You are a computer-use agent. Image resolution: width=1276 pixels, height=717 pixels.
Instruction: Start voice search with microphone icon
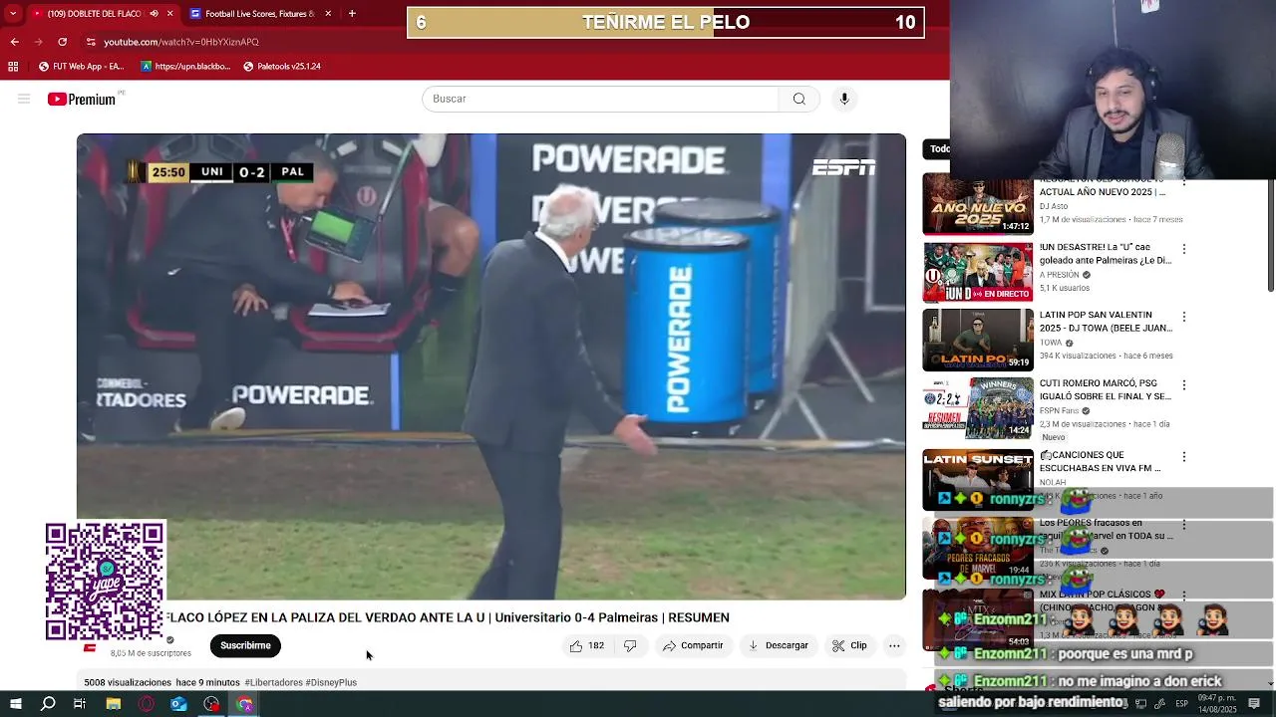[844, 99]
